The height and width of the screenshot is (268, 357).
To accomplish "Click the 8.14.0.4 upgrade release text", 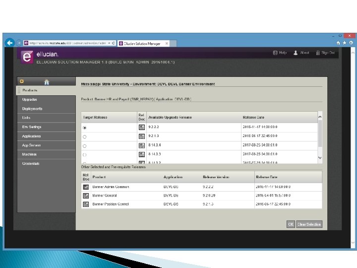I will pos(155,145).
